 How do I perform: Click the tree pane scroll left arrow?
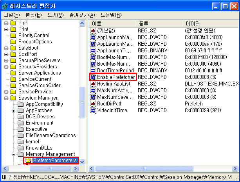5,169
